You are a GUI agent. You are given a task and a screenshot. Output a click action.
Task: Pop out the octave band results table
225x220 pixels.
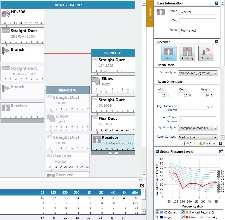(142, 186)
